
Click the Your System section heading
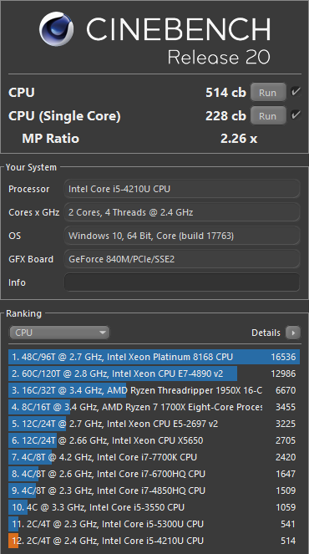[31, 167]
